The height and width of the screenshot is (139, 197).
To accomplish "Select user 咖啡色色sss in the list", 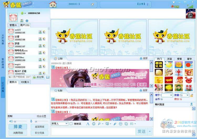I will (x=28, y=52).
